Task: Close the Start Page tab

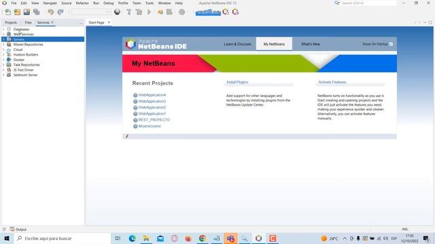Action: [109, 22]
